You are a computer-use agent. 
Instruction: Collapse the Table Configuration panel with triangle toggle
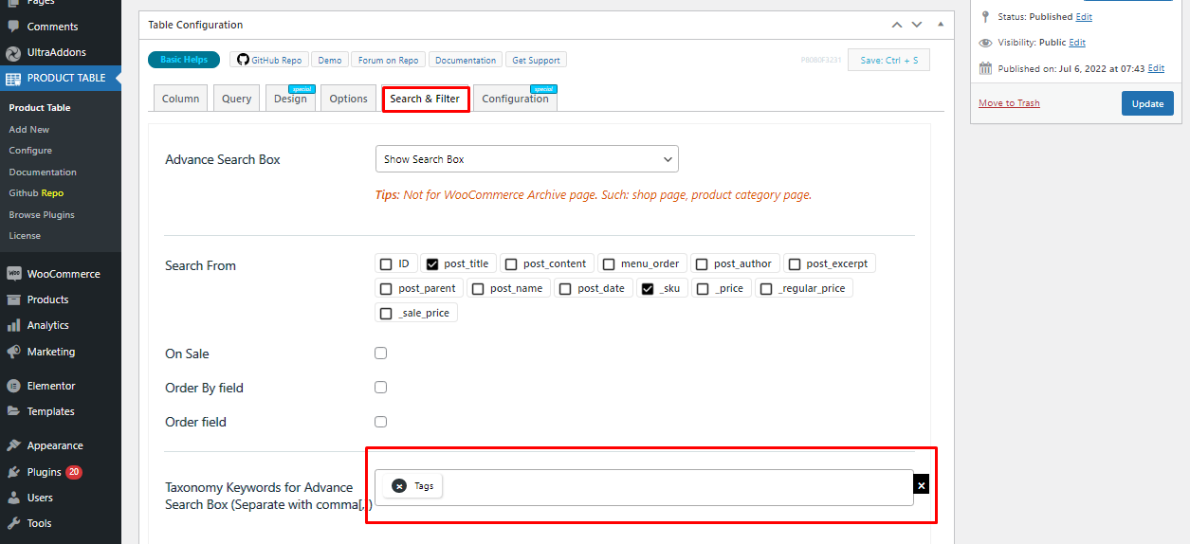click(940, 24)
